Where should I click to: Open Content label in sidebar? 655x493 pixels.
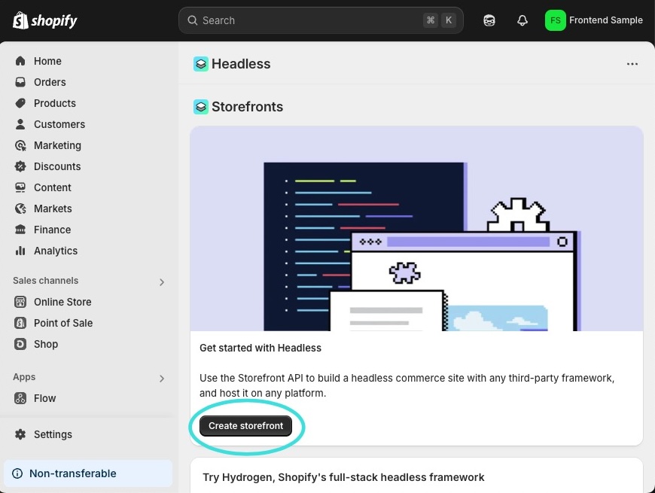click(52, 187)
